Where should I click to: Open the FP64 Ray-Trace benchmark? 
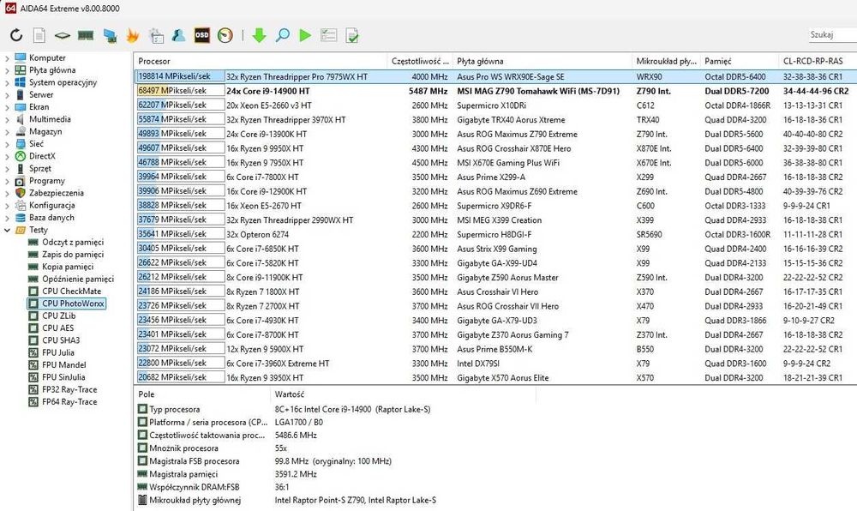pyautogui.click(x=69, y=402)
